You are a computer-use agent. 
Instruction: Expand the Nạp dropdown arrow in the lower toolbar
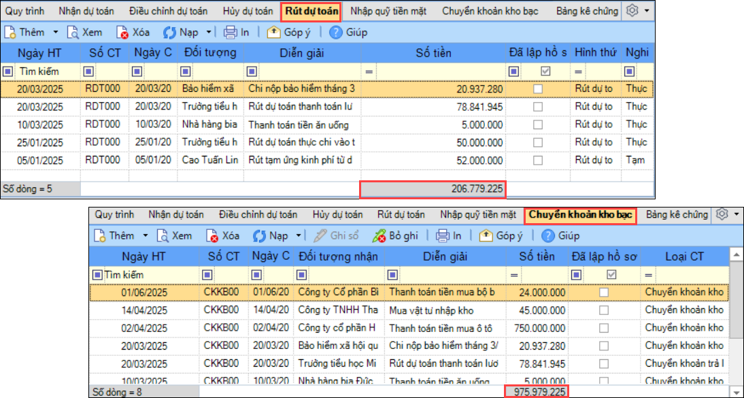[x=299, y=235]
